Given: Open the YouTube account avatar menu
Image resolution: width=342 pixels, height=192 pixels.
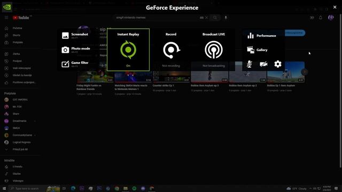Looking at the screenshot, I should click(x=331, y=18).
